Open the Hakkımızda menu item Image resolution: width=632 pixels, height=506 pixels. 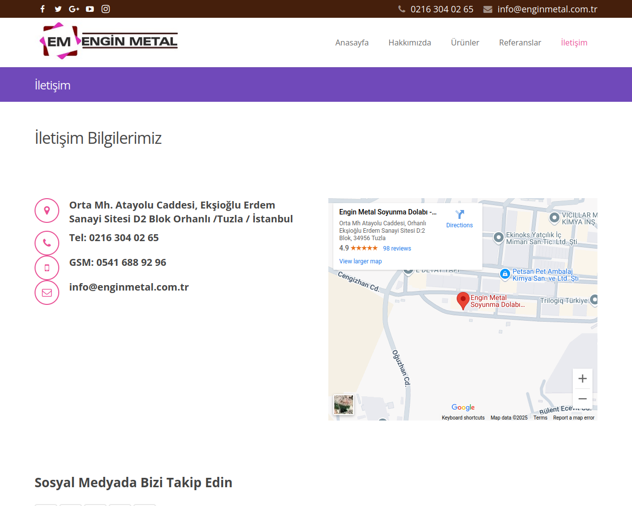point(410,42)
